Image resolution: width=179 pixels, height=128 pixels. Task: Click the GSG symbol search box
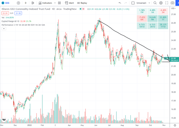(6, 3)
